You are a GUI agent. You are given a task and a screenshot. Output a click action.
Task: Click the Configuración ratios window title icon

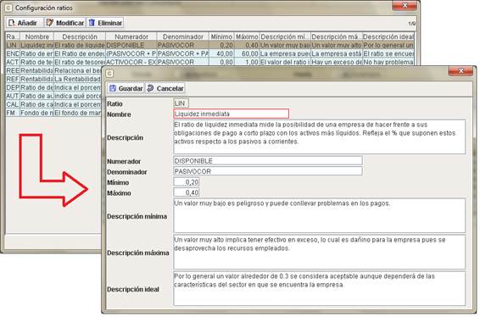click(8, 8)
